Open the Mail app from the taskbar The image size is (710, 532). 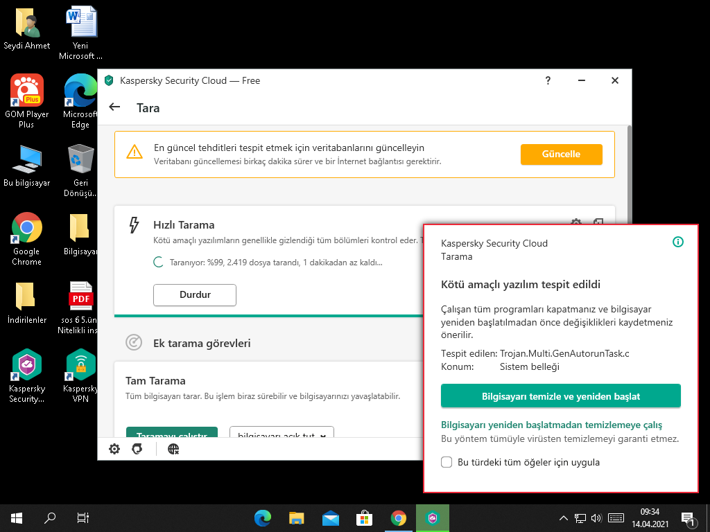(331, 518)
